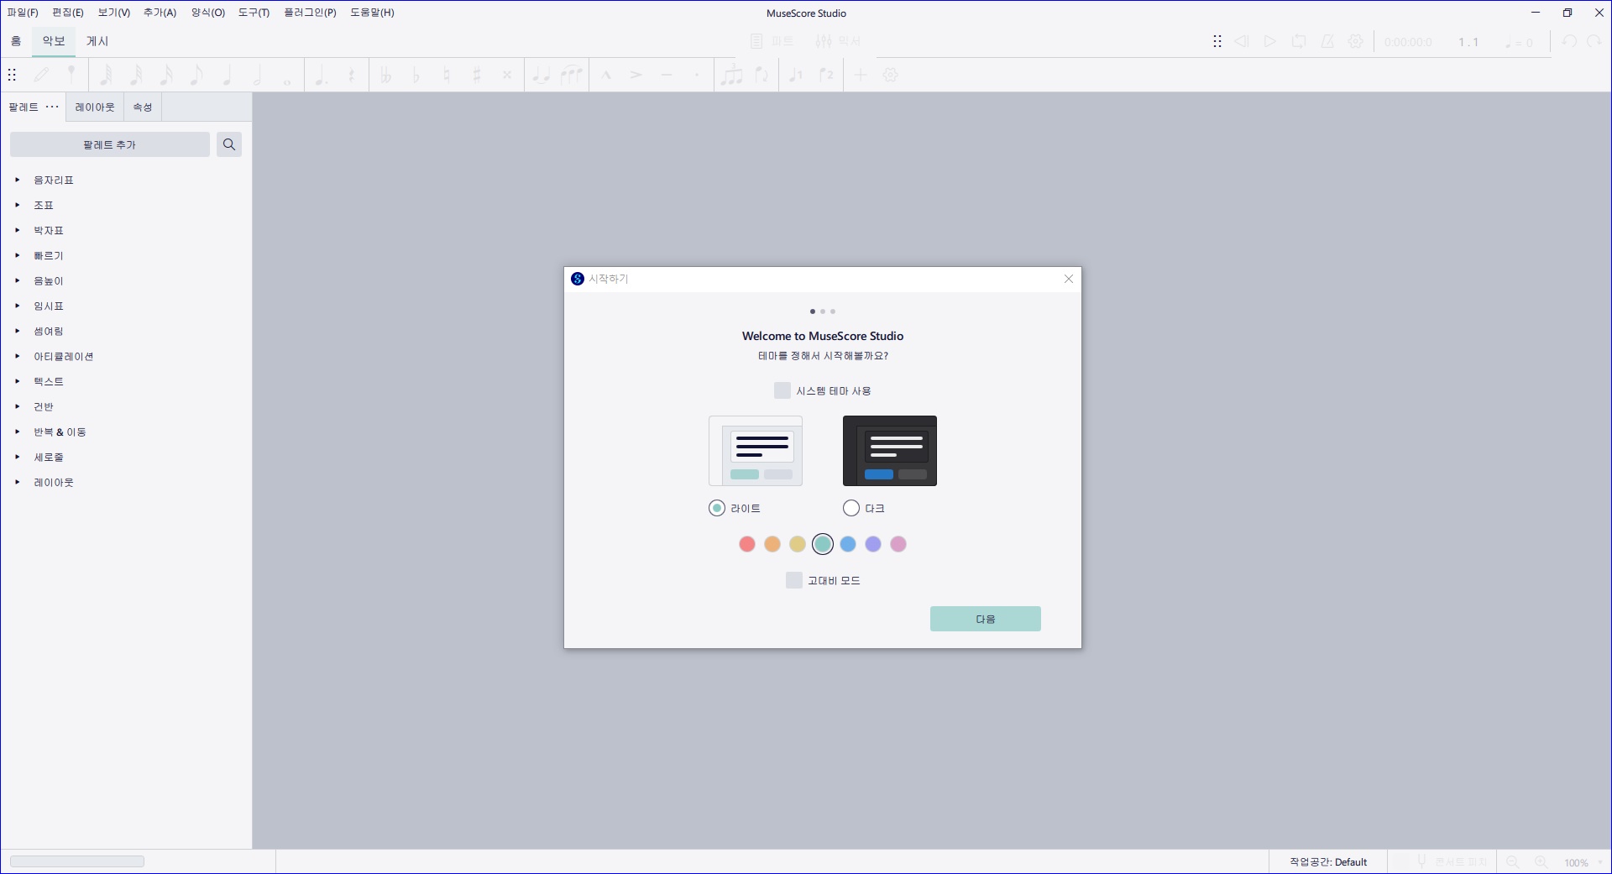
Task: Pick the red accent color swatch
Action: pyautogui.click(x=747, y=544)
